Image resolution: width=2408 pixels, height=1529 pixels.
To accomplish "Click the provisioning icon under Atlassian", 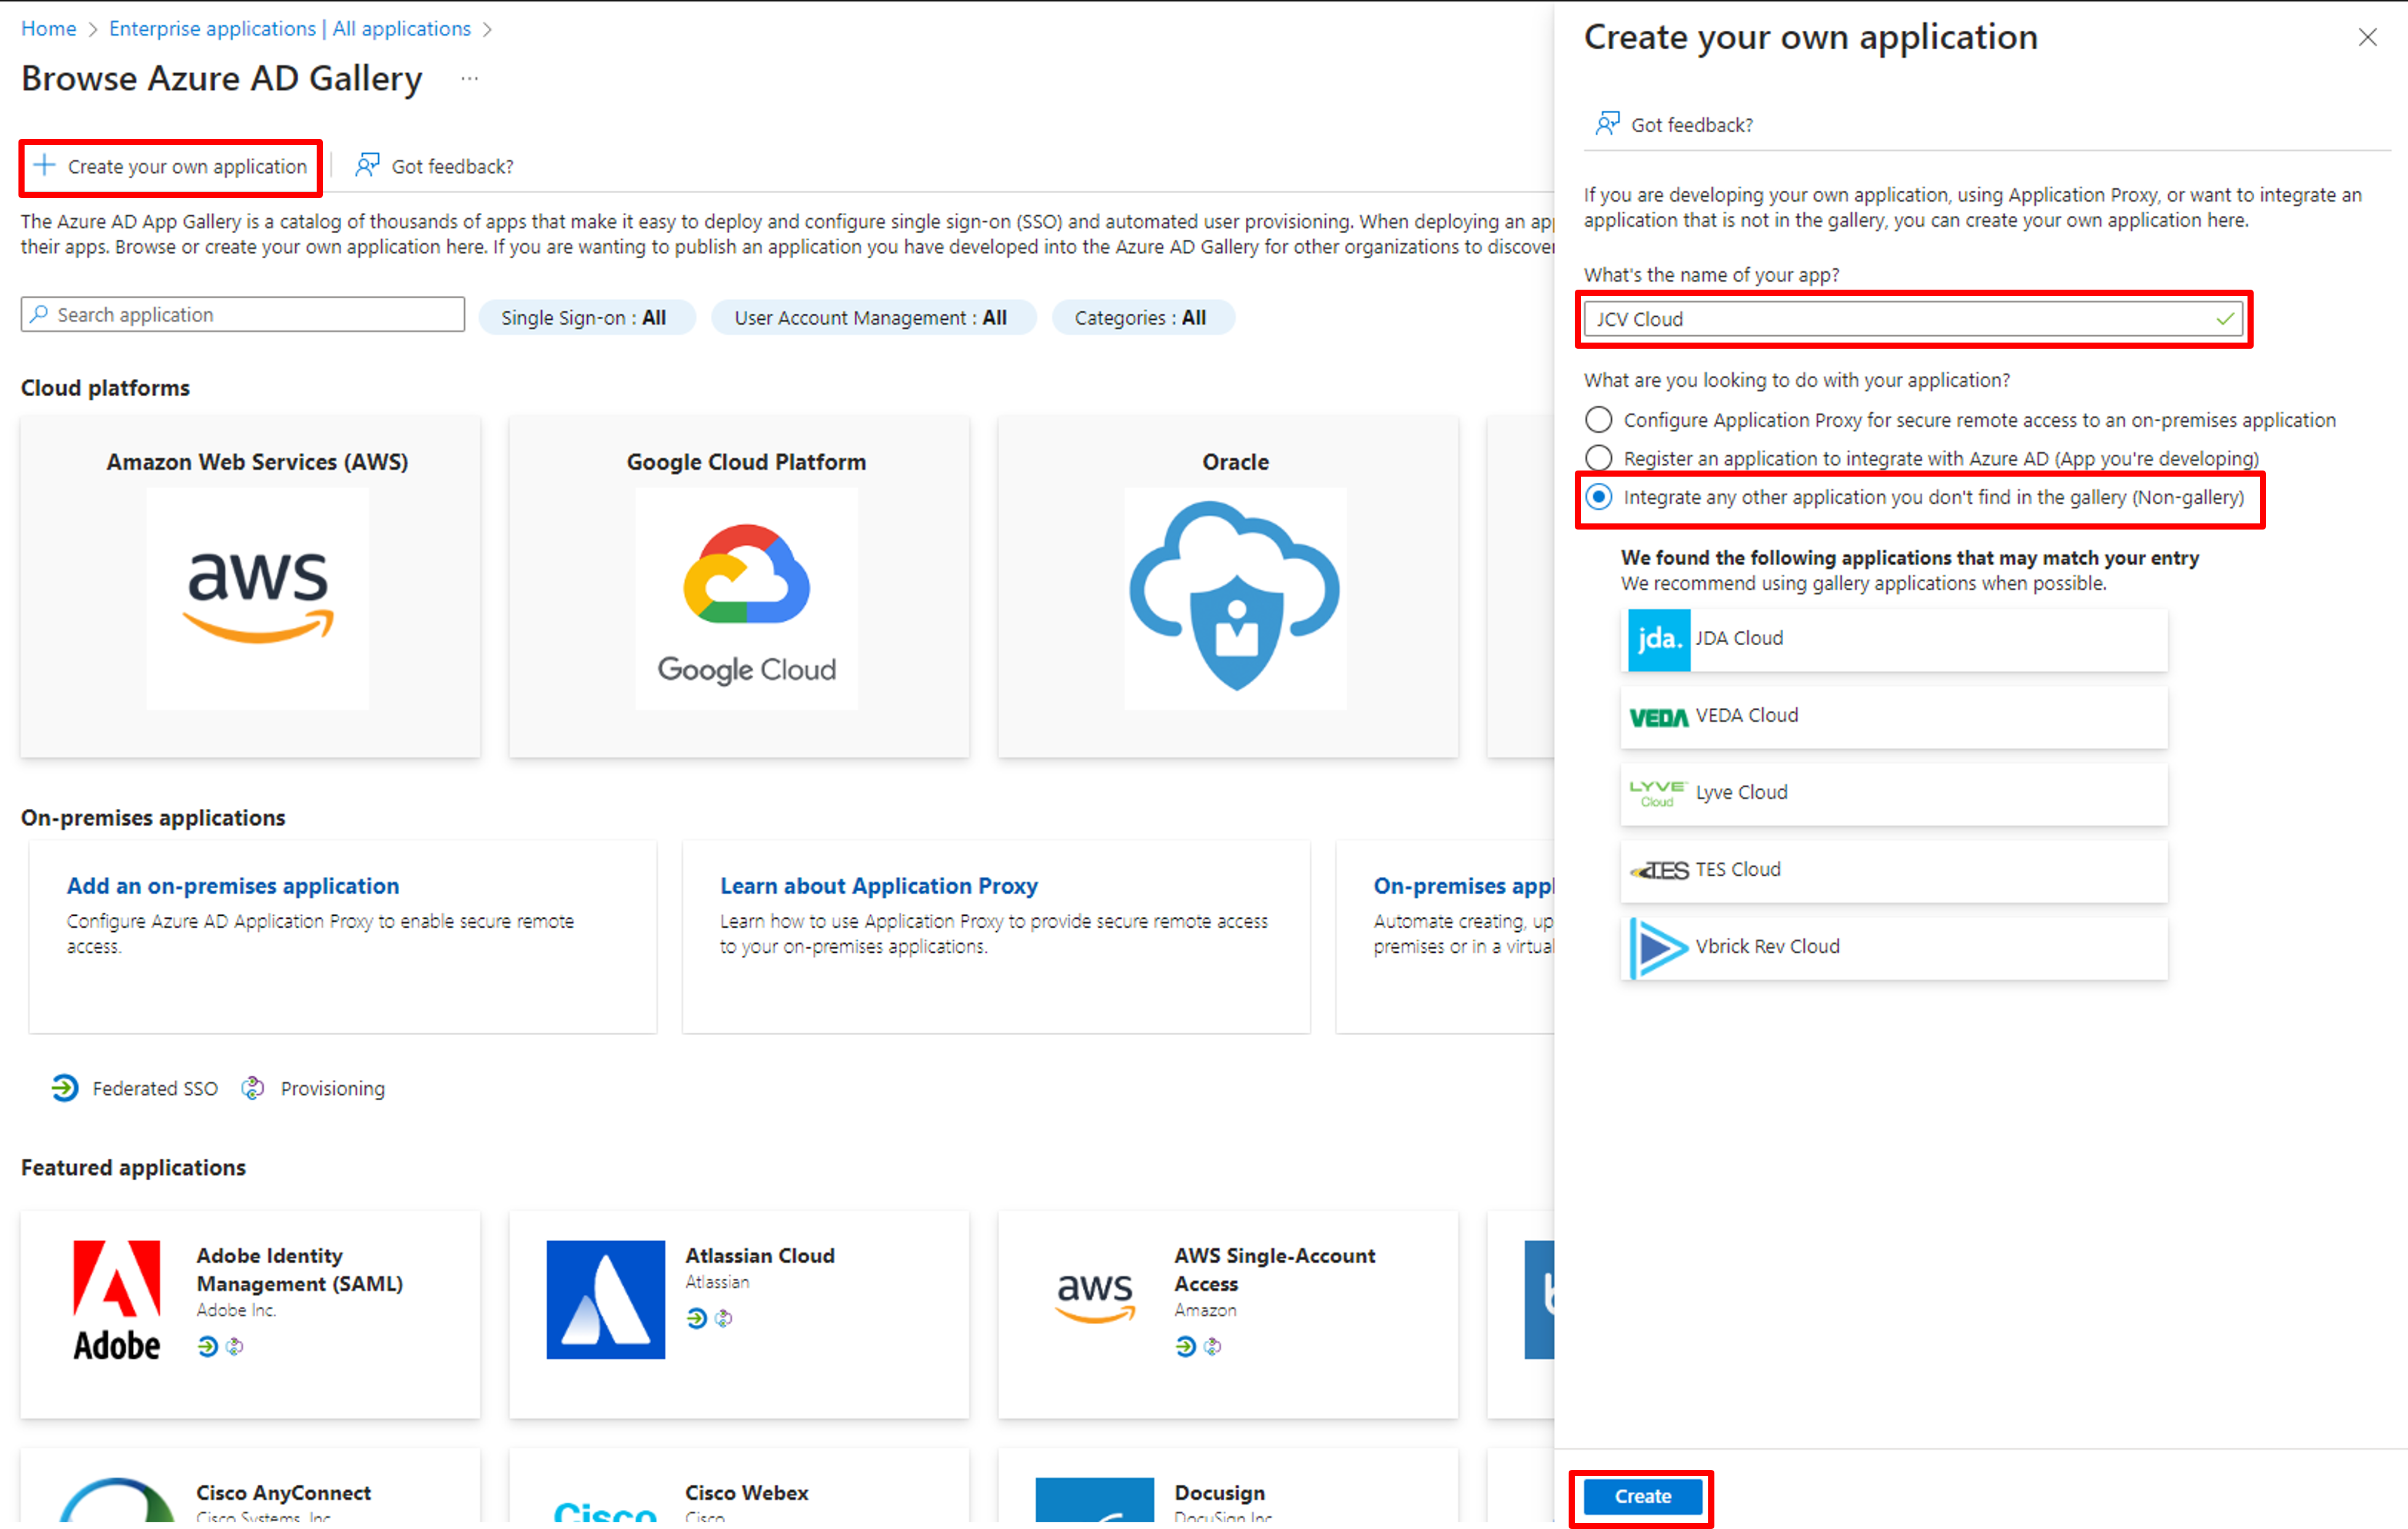I will pyautogui.click(x=723, y=1319).
